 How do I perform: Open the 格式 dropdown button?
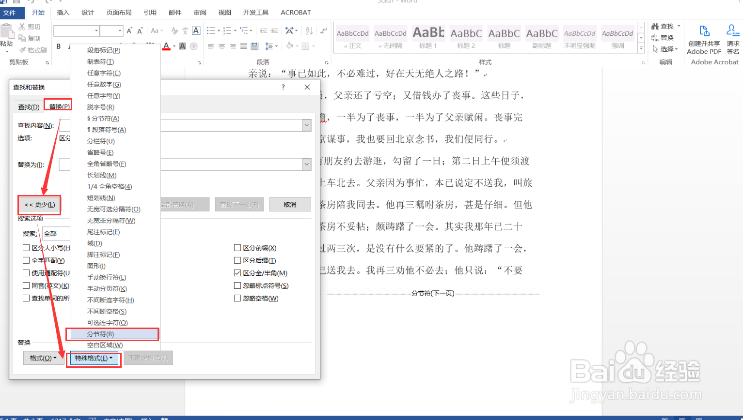(43, 358)
